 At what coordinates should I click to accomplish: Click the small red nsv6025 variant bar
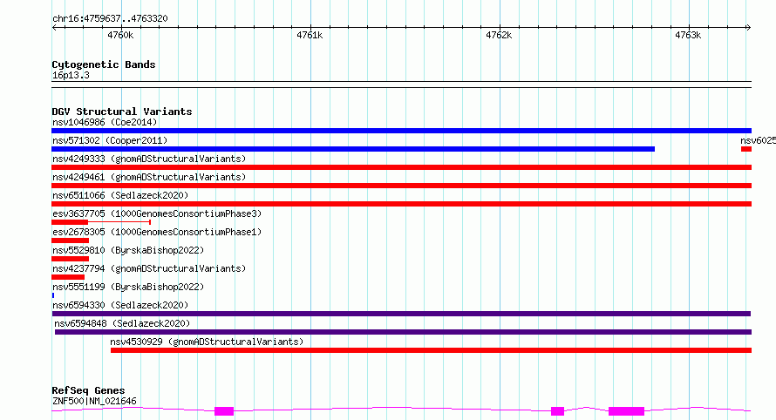coord(746,149)
